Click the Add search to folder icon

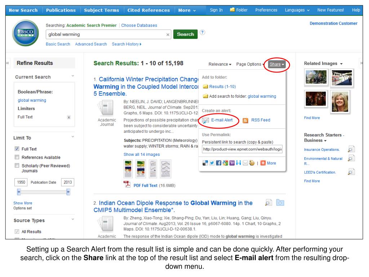point(205,96)
